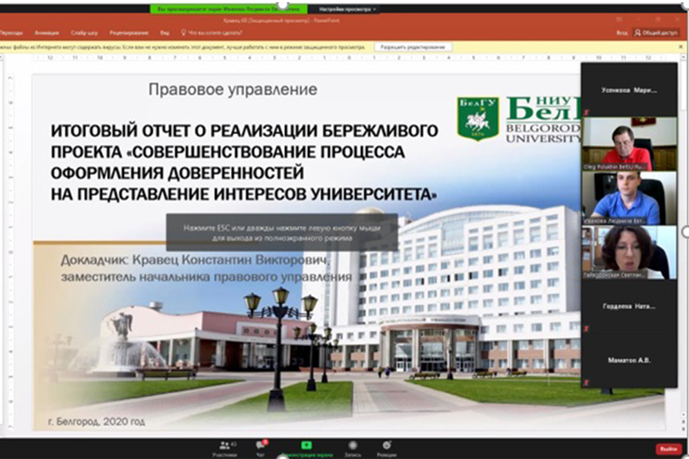Click the lightbulb 'Что вы хотите сделать' icon
The width and height of the screenshot is (689, 459).
tap(183, 32)
